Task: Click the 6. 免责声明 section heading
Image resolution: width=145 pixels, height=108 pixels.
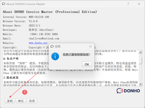Action: coord(11,59)
